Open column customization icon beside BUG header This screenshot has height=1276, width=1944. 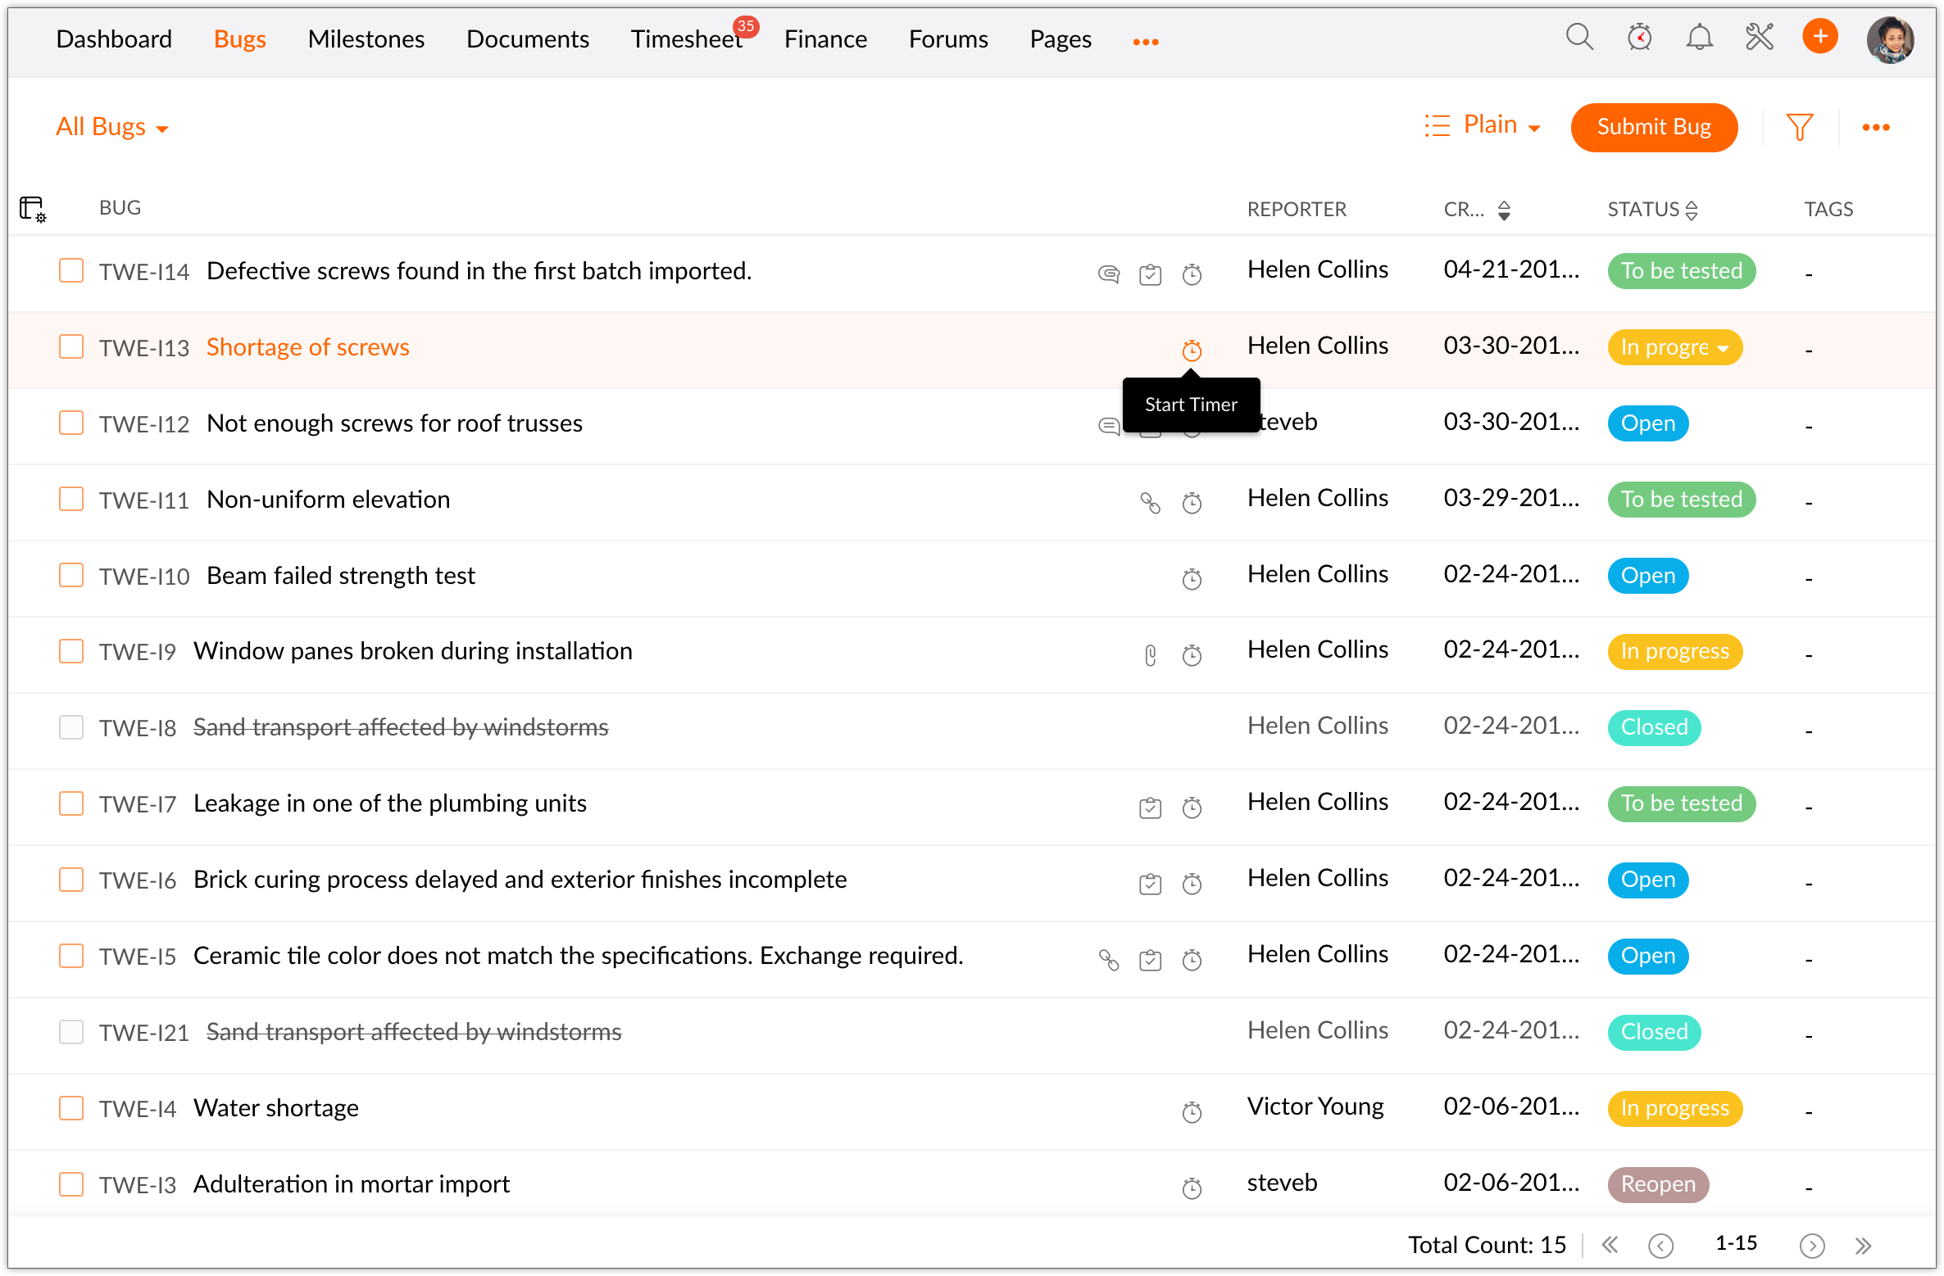(33, 209)
